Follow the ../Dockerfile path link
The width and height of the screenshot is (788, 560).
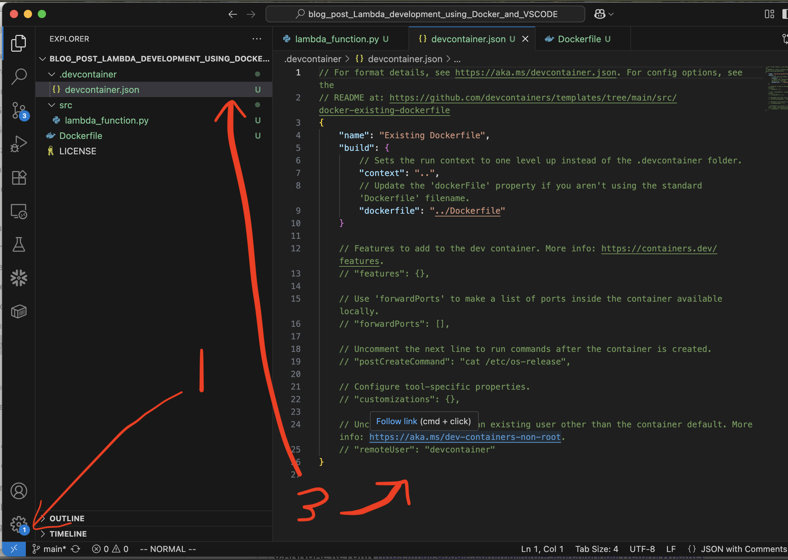(x=468, y=211)
